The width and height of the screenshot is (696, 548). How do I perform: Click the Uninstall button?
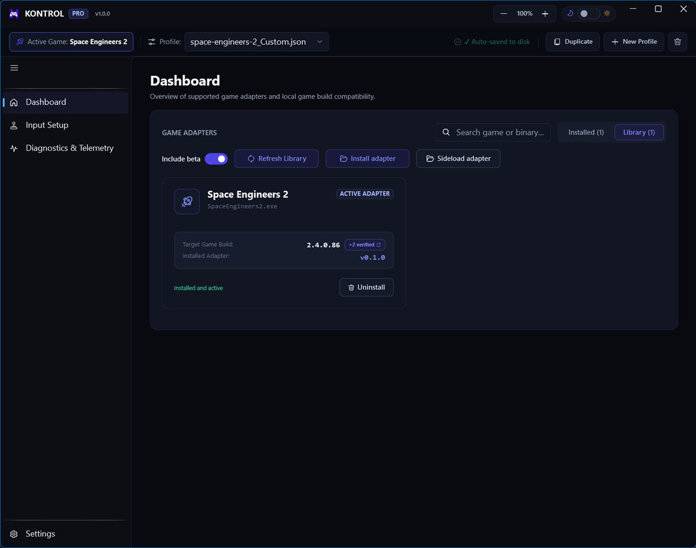pos(366,288)
